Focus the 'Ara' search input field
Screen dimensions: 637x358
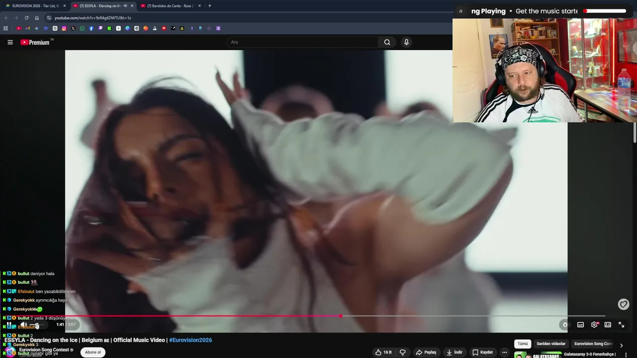(303, 42)
